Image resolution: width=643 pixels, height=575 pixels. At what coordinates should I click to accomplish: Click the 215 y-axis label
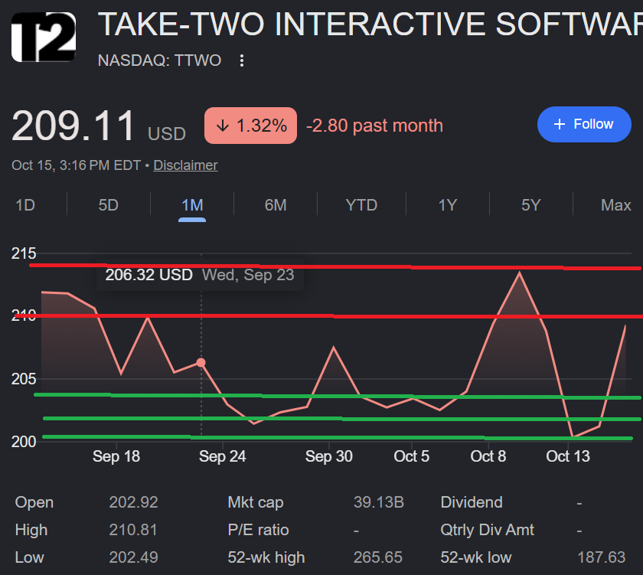[24, 253]
